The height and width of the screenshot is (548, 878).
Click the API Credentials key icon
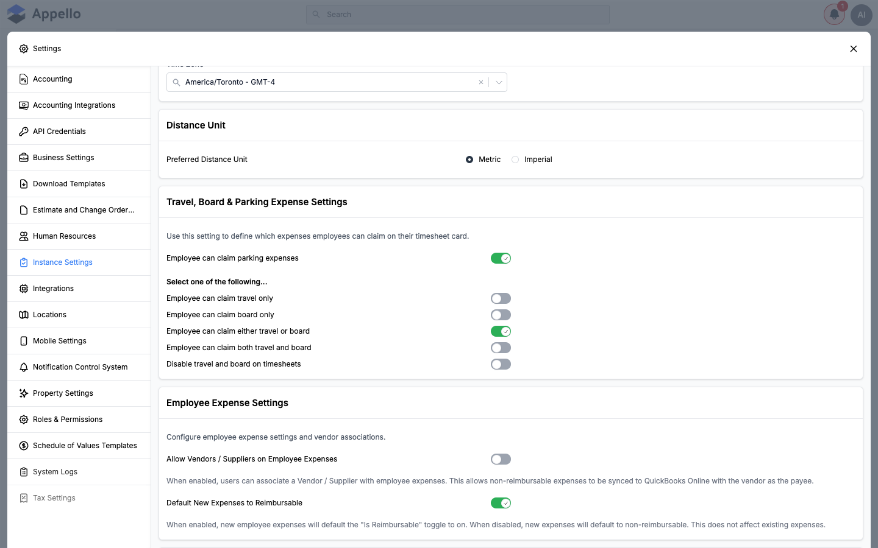point(24,132)
